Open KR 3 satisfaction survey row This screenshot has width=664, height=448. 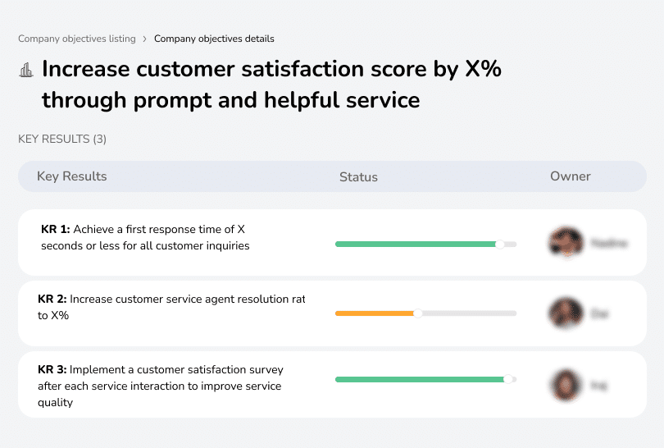pos(159,386)
